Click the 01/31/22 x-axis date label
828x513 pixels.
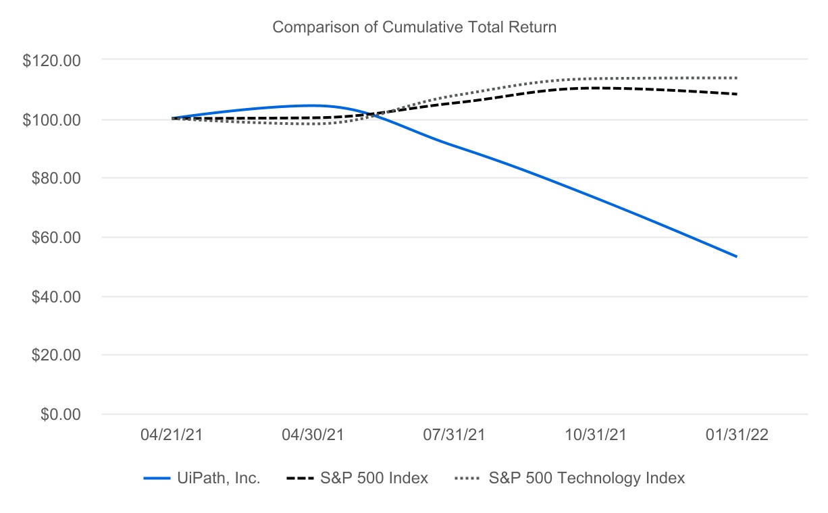pyautogui.click(x=737, y=435)
